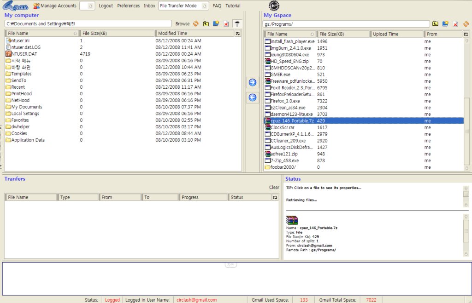
Task: Click the Status column header in Tranfers
Action: (250, 197)
